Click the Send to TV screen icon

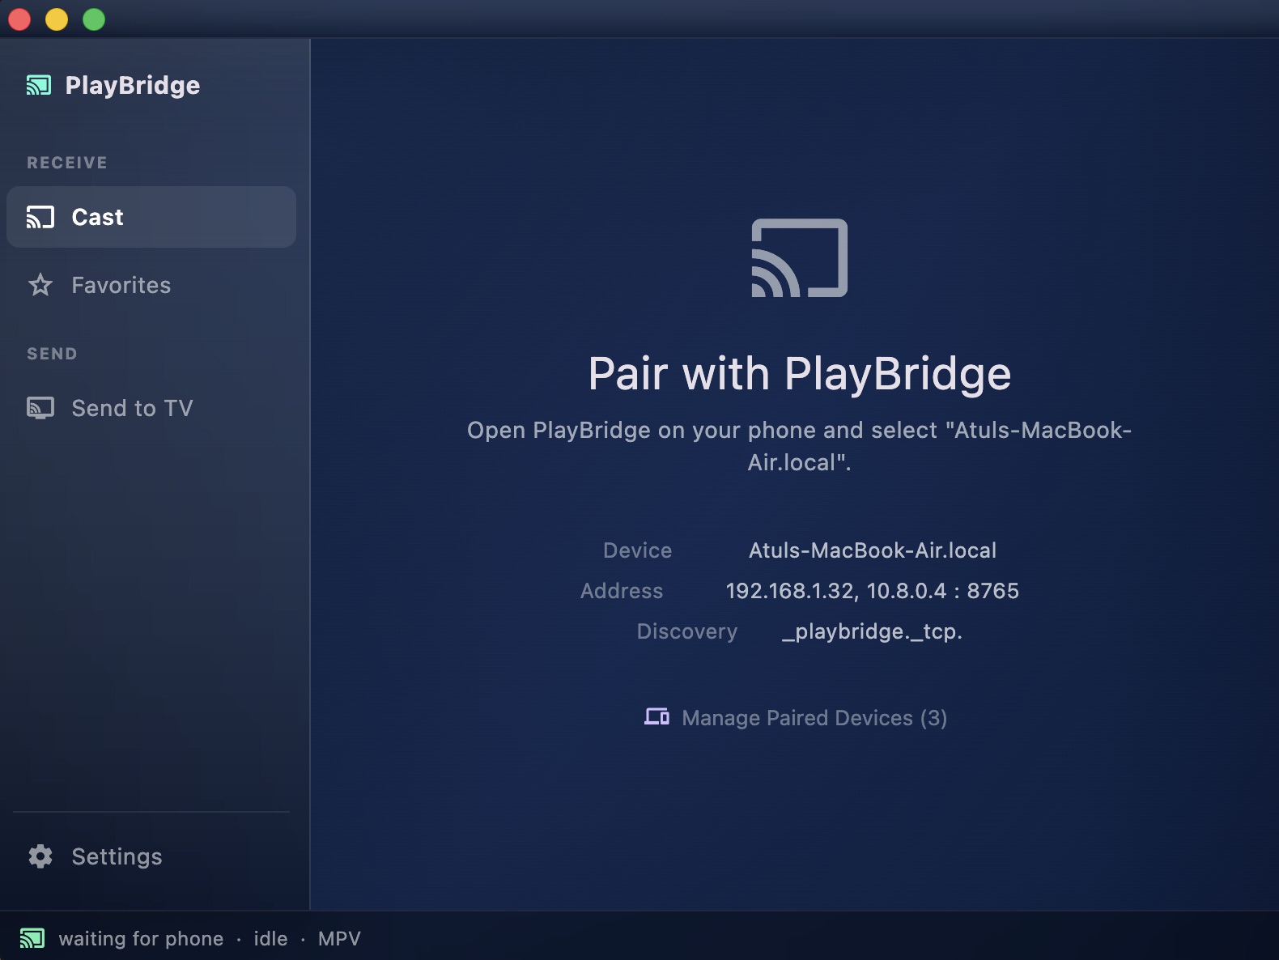click(40, 408)
